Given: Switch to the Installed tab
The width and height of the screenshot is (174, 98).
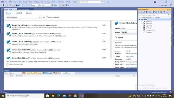Looking at the screenshot, I should point(19,13).
